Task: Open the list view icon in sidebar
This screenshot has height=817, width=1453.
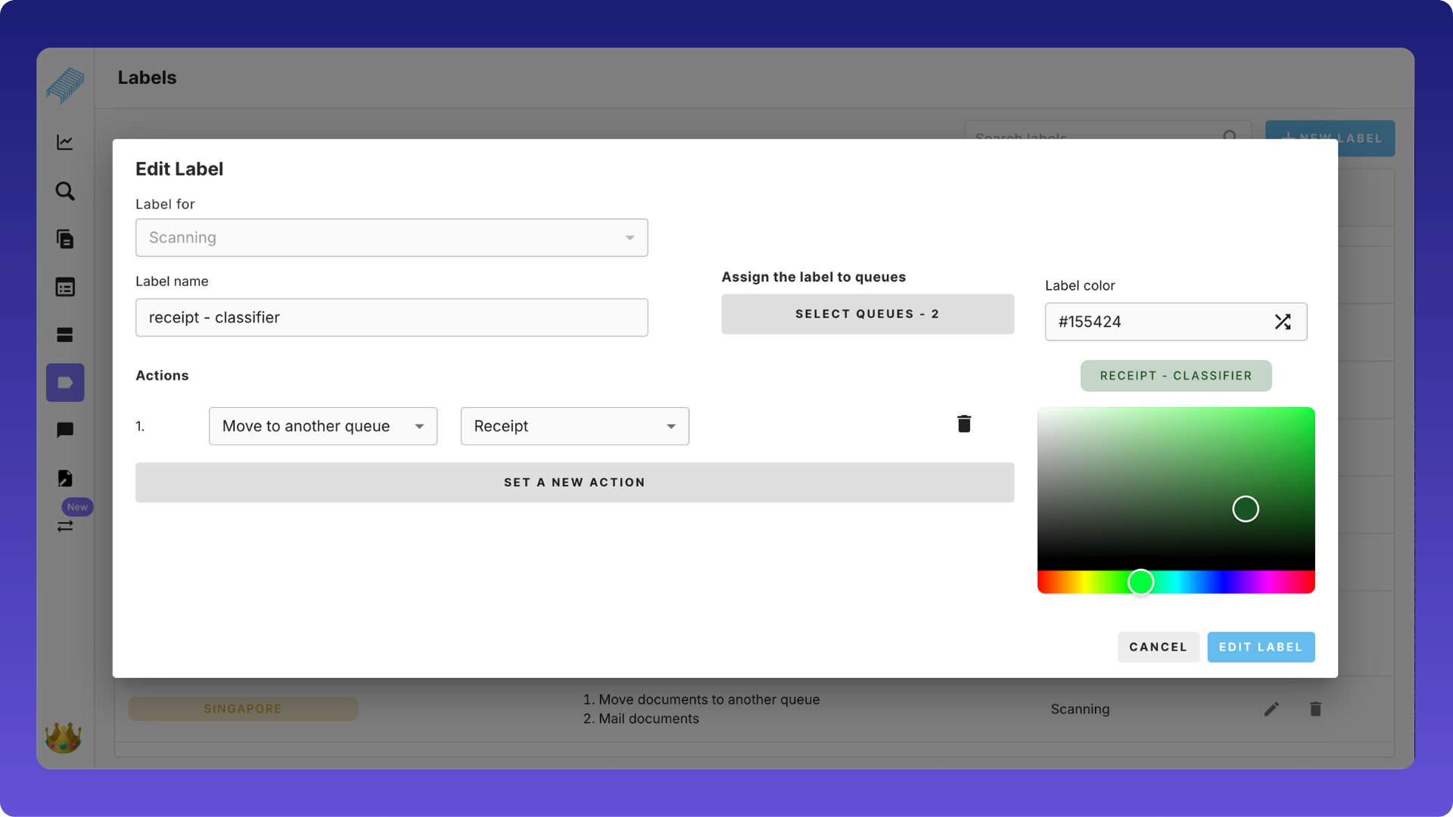Action: click(65, 287)
